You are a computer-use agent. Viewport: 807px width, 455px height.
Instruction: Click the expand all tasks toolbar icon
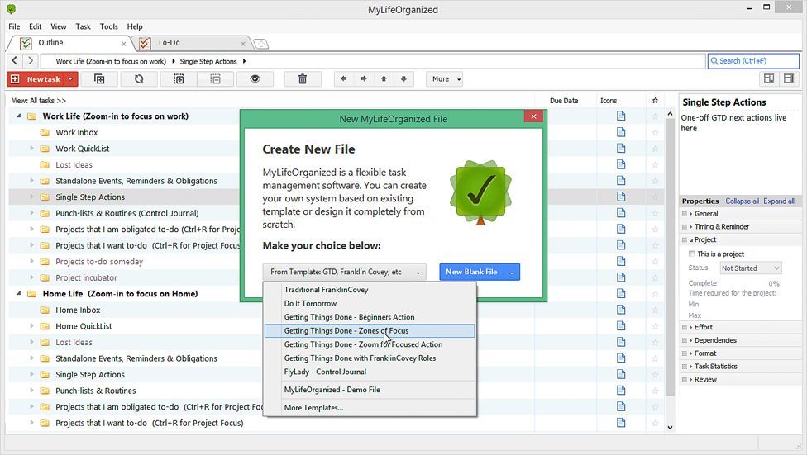[179, 79]
